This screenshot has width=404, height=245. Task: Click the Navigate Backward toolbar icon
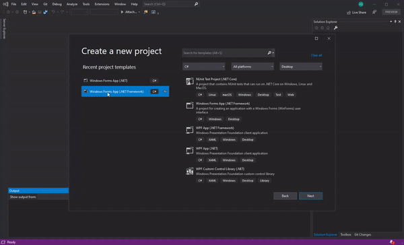(x=8, y=12)
